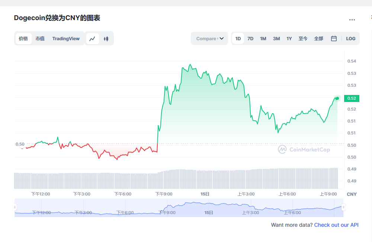Enable LOG scale for the chart
The width and height of the screenshot is (372, 242).
pyautogui.click(x=350, y=38)
